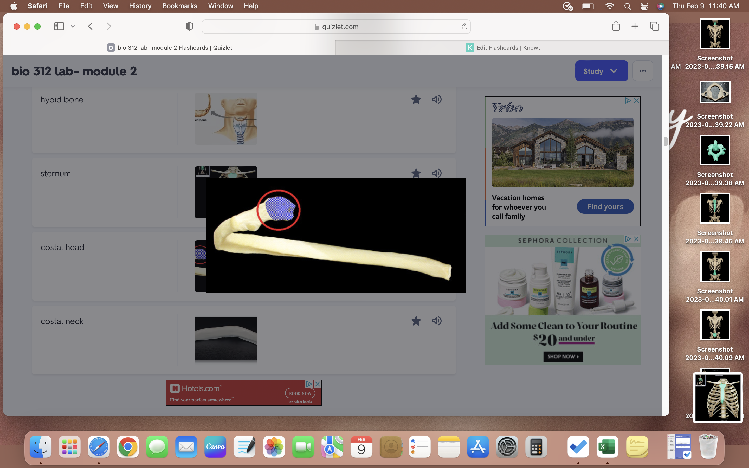
Task: Reload the page with refresh icon
Action: tap(464, 27)
